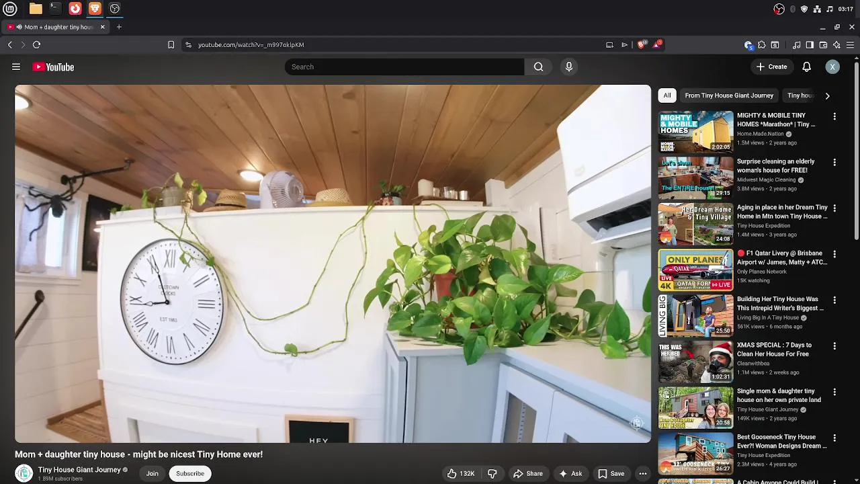This screenshot has height=484, width=860.
Task: Open XMAS SPECIAL Santa hat thumbnail
Action: [695, 362]
